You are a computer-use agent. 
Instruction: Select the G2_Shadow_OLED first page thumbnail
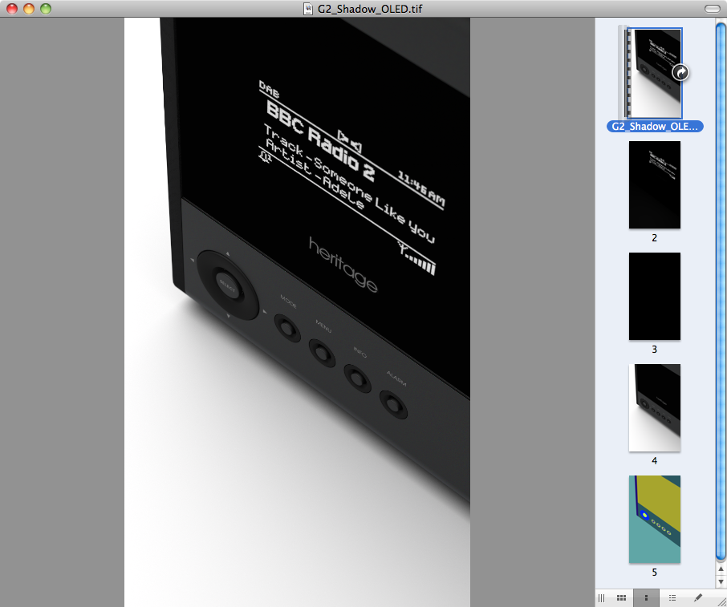click(x=654, y=73)
